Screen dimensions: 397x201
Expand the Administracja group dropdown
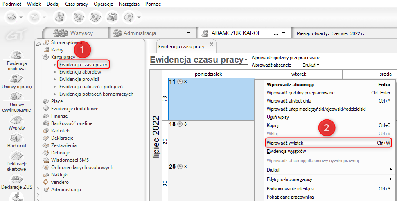pyautogui.click(x=189, y=33)
